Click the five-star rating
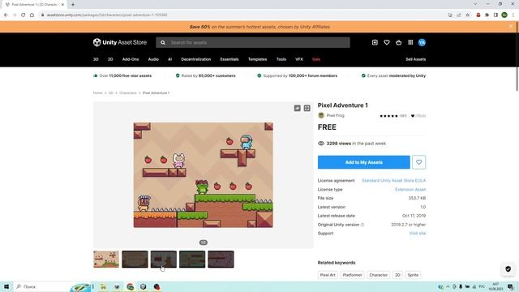The image size is (519, 292). coord(388,116)
